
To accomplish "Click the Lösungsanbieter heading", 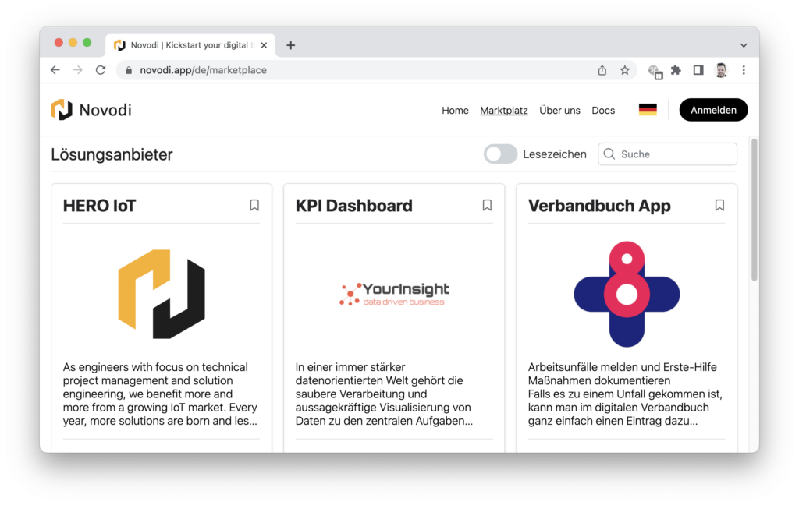I will coord(112,154).
